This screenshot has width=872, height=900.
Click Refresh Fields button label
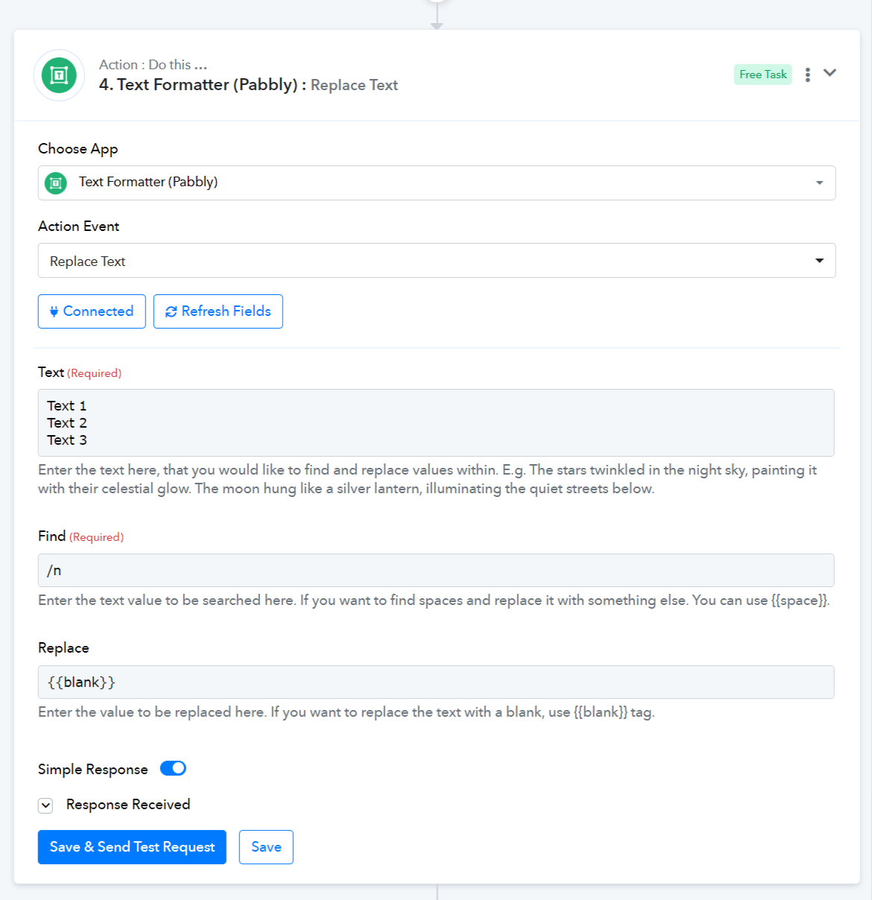(226, 311)
